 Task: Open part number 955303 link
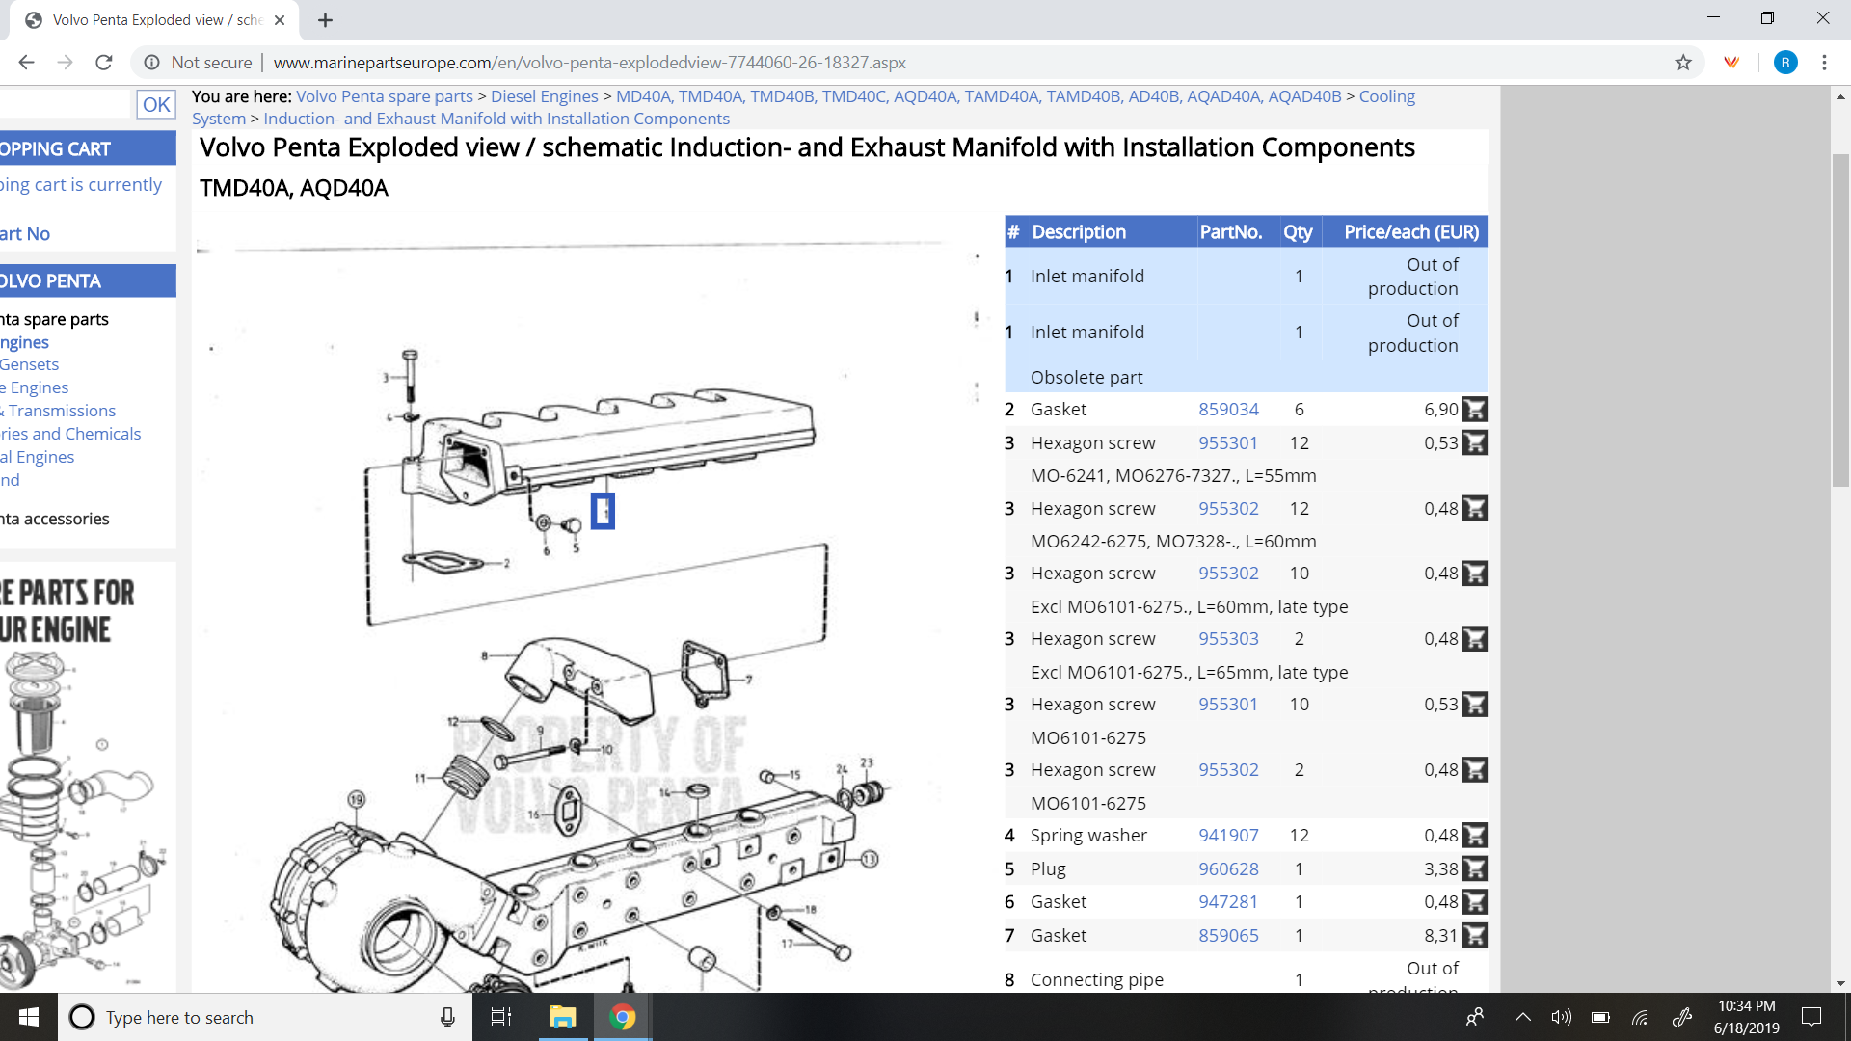click(x=1228, y=639)
